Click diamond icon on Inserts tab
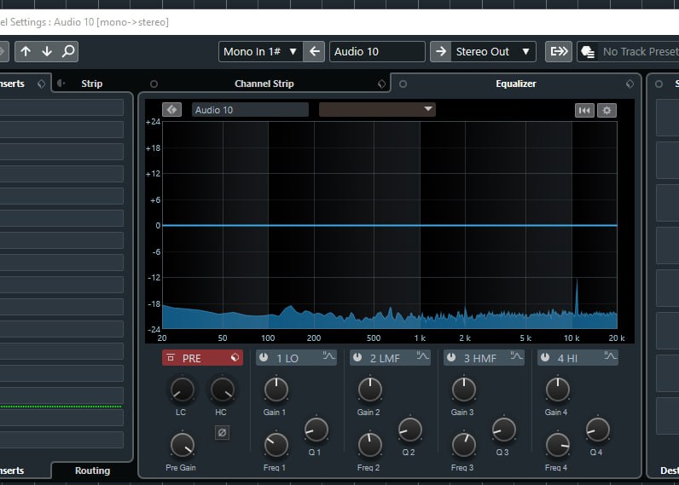This screenshot has width=679, height=485. tap(41, 84)
